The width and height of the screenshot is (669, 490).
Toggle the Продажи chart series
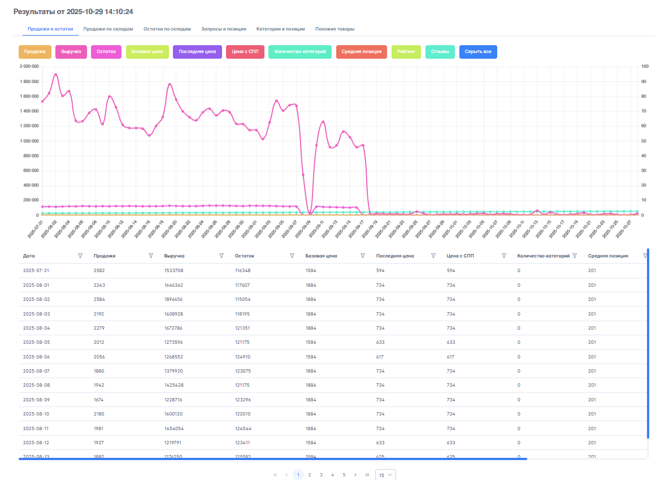pyautogui.click(x=35, y=52)
